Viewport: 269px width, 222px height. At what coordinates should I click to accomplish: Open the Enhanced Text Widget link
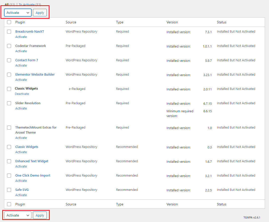(x=32, y=161)
